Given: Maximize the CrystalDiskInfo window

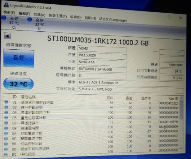Looking at the screenshot, I should coord(169,17).
